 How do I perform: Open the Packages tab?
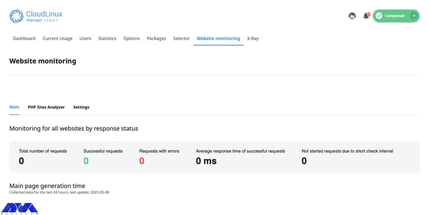[156, 39]
